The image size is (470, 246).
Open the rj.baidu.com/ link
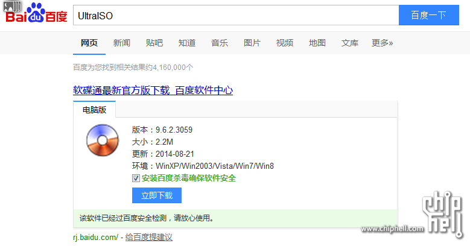pyautogui.click(x=95, y=238)
